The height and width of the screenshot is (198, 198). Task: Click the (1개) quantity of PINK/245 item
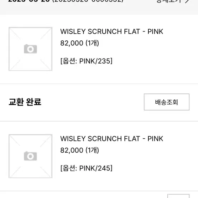point(92,150)
